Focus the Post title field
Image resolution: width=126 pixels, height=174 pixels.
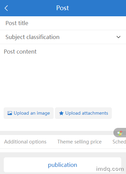pos(63,23)
